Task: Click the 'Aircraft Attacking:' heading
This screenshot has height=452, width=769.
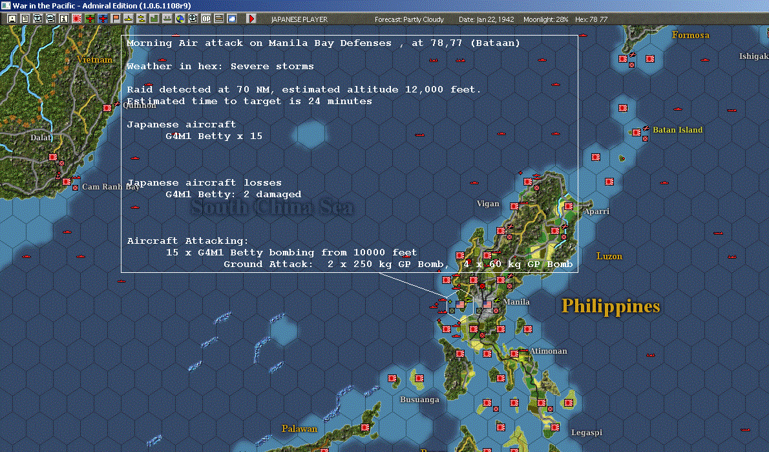Action: coord(188,241)
